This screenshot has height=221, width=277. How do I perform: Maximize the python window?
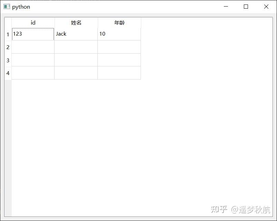pos(246,7)
